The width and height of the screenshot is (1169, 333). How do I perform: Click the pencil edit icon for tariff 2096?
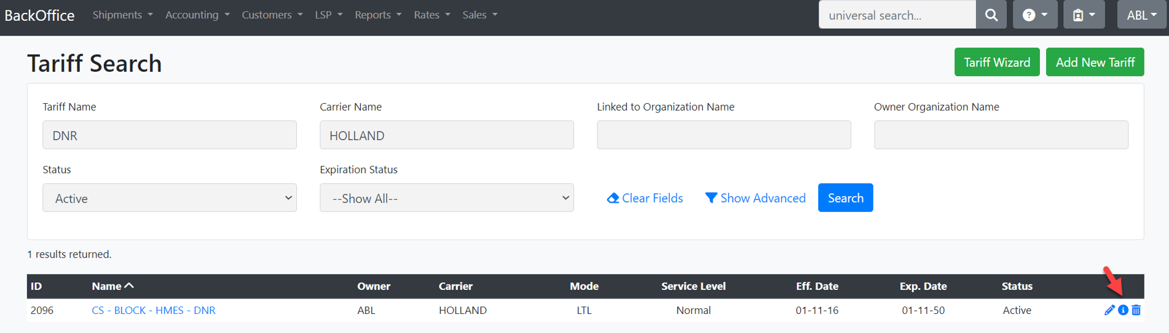(1109, 310)
